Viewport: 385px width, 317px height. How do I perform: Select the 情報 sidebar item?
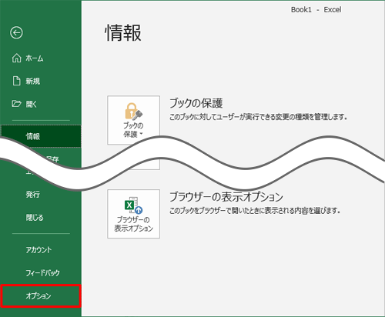point(41,136)
